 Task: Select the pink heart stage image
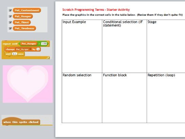point(28,84)
